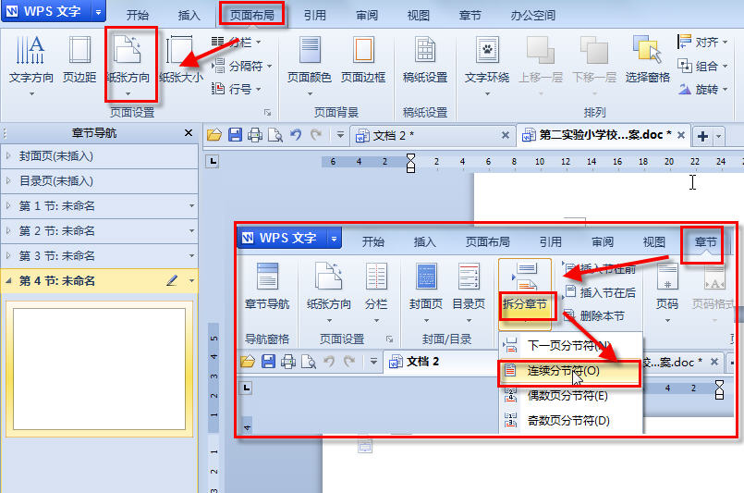
Task: Select 奇数页分节符(D) menu entry
Action: [x=570, y=420]
